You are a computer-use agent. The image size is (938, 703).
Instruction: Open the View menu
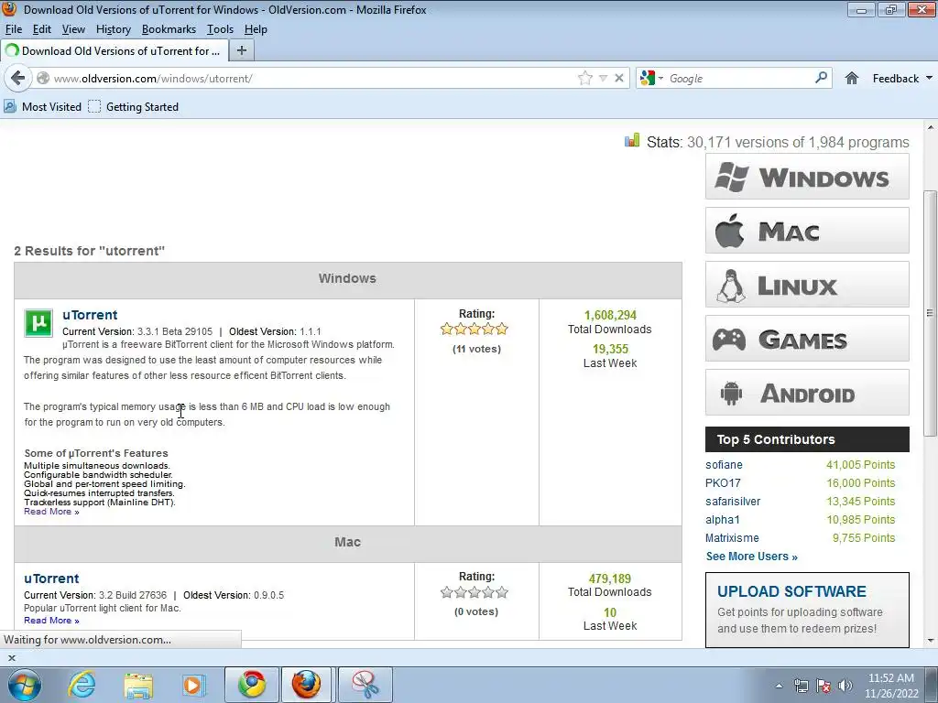click(x=73, y=29)
